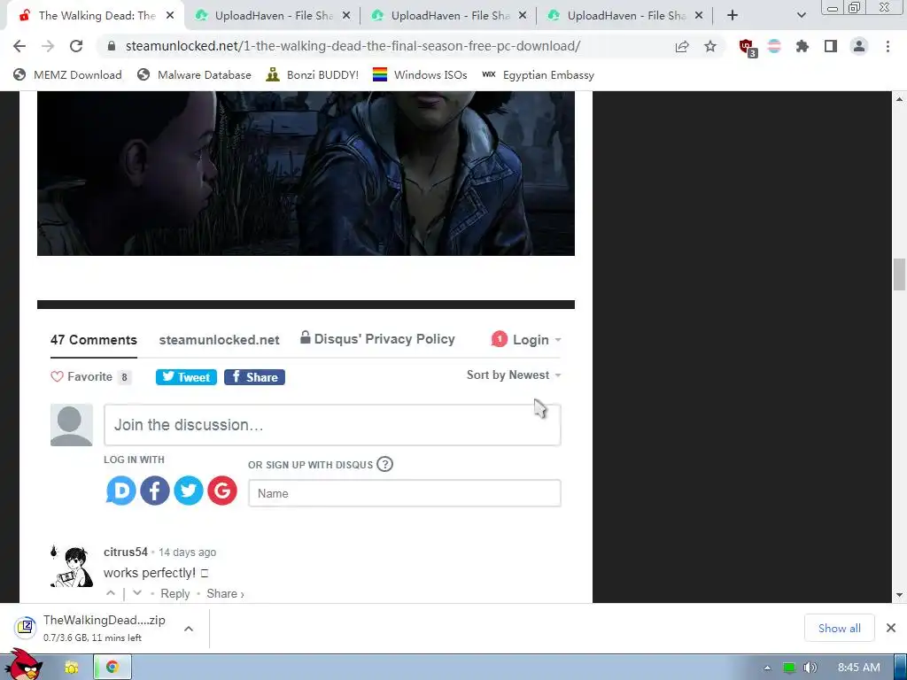Click the Join the discussion box
Viewport: 907px width, 680px height.
click(x=332, y=425)
